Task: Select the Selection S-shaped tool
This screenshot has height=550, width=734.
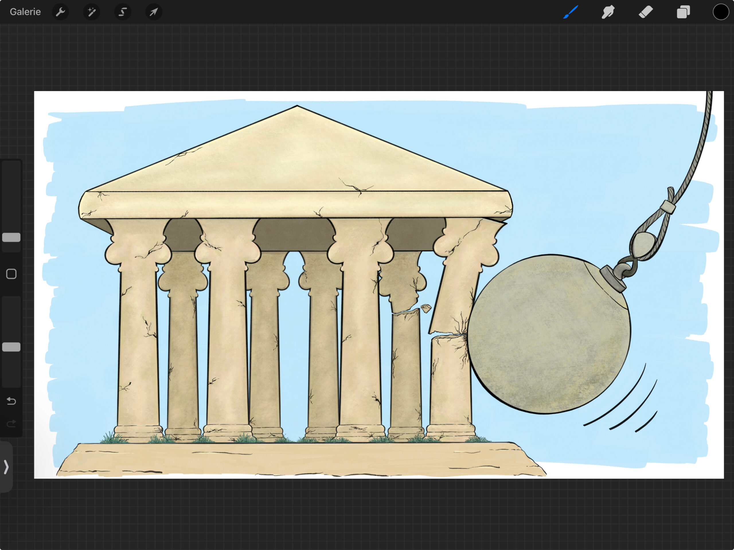Action: (x=123, y=12)
